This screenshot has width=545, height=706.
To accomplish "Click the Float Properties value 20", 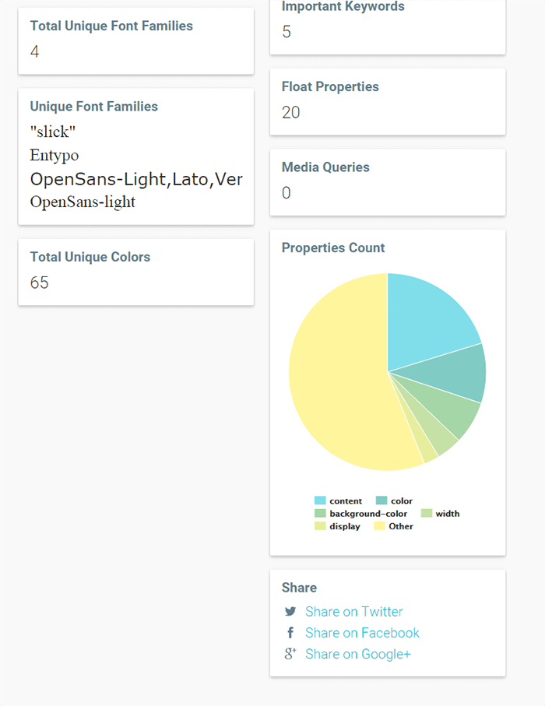I will pyautogui.click(x=291, y=113).
